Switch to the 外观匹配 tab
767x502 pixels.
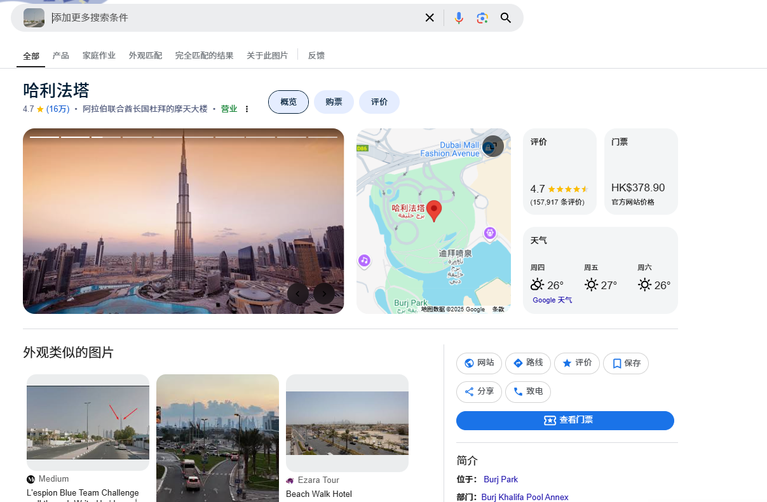point(146,55)
